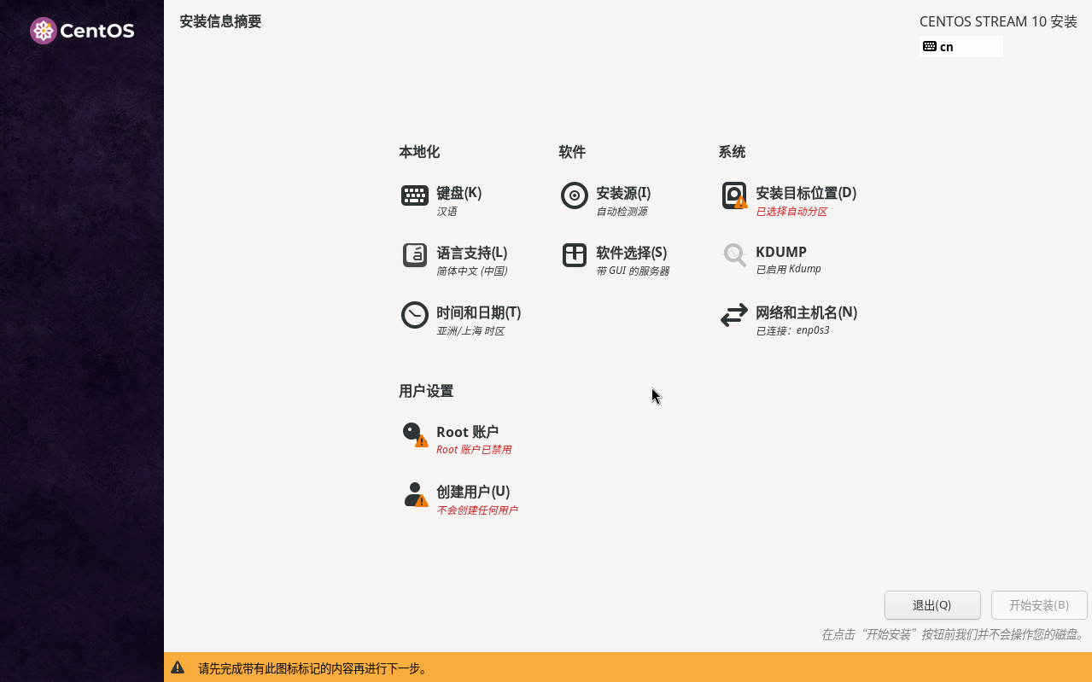Click the cn keyboard layout indicator
Screen dimensions: 1092x682
[961, 46]
